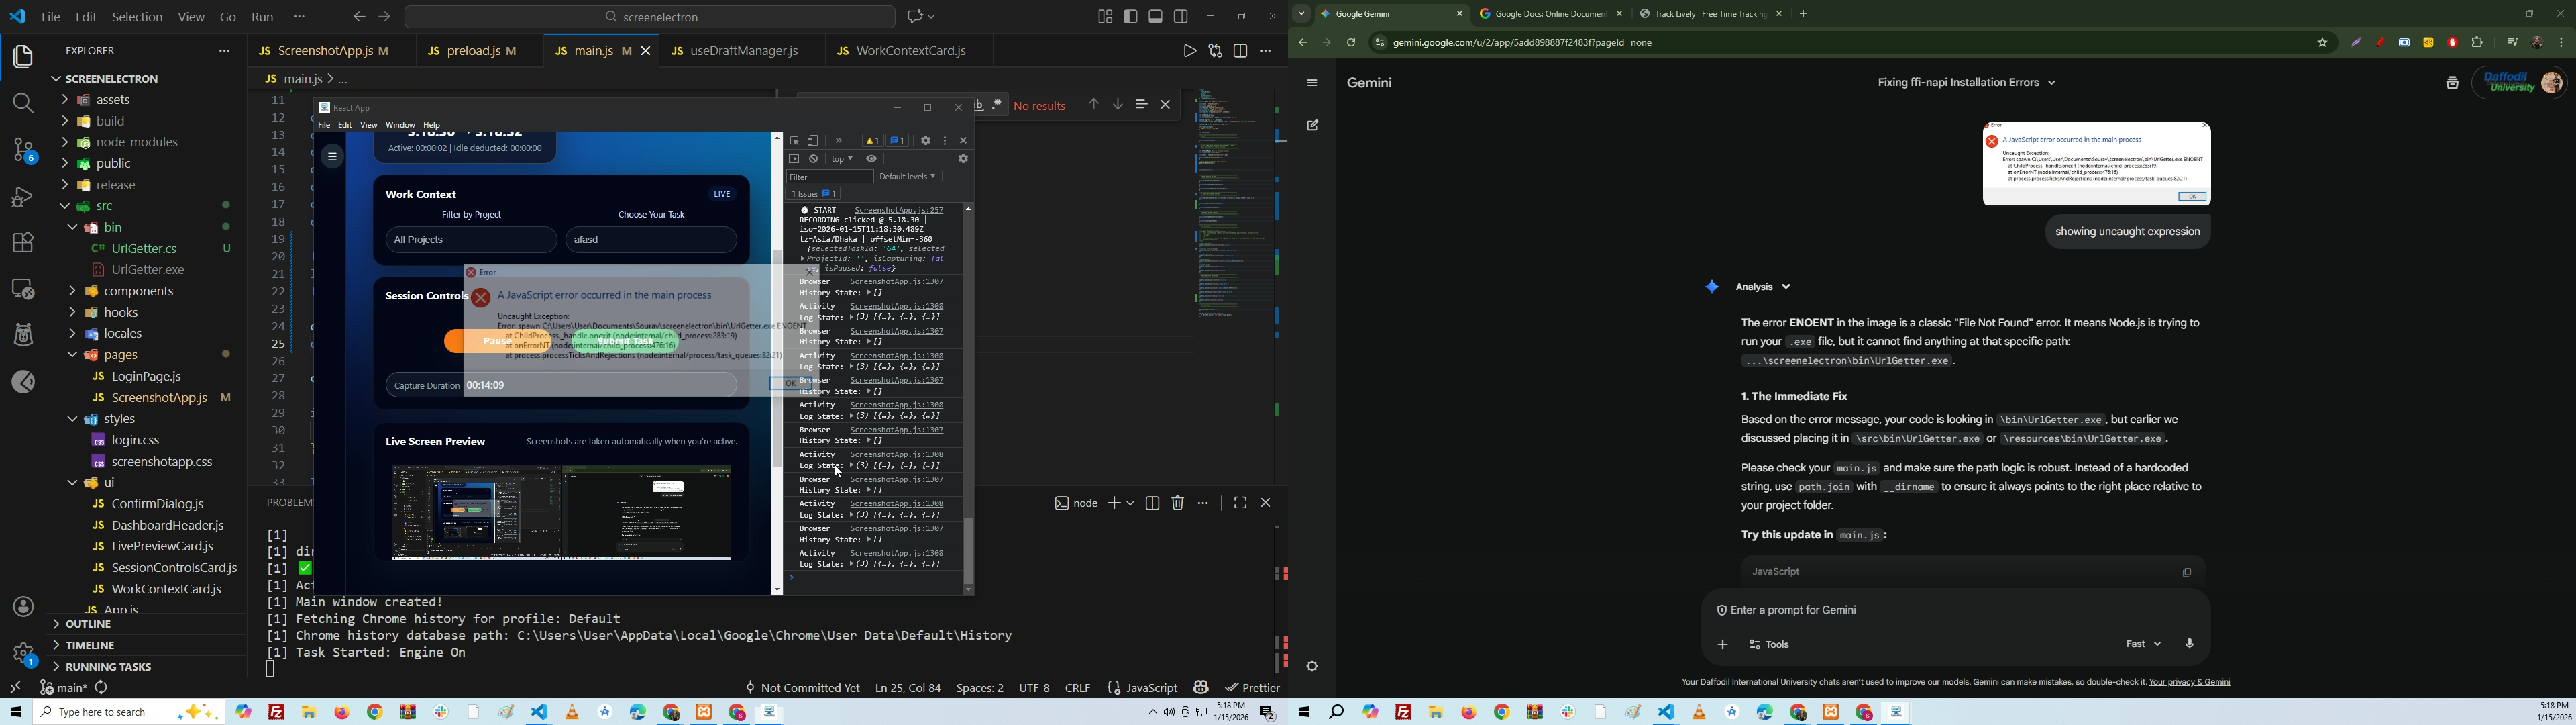The image size is (2576, 725).
Task: Toggle VS Code primary side bar visibility
Action: [1131, 16]
